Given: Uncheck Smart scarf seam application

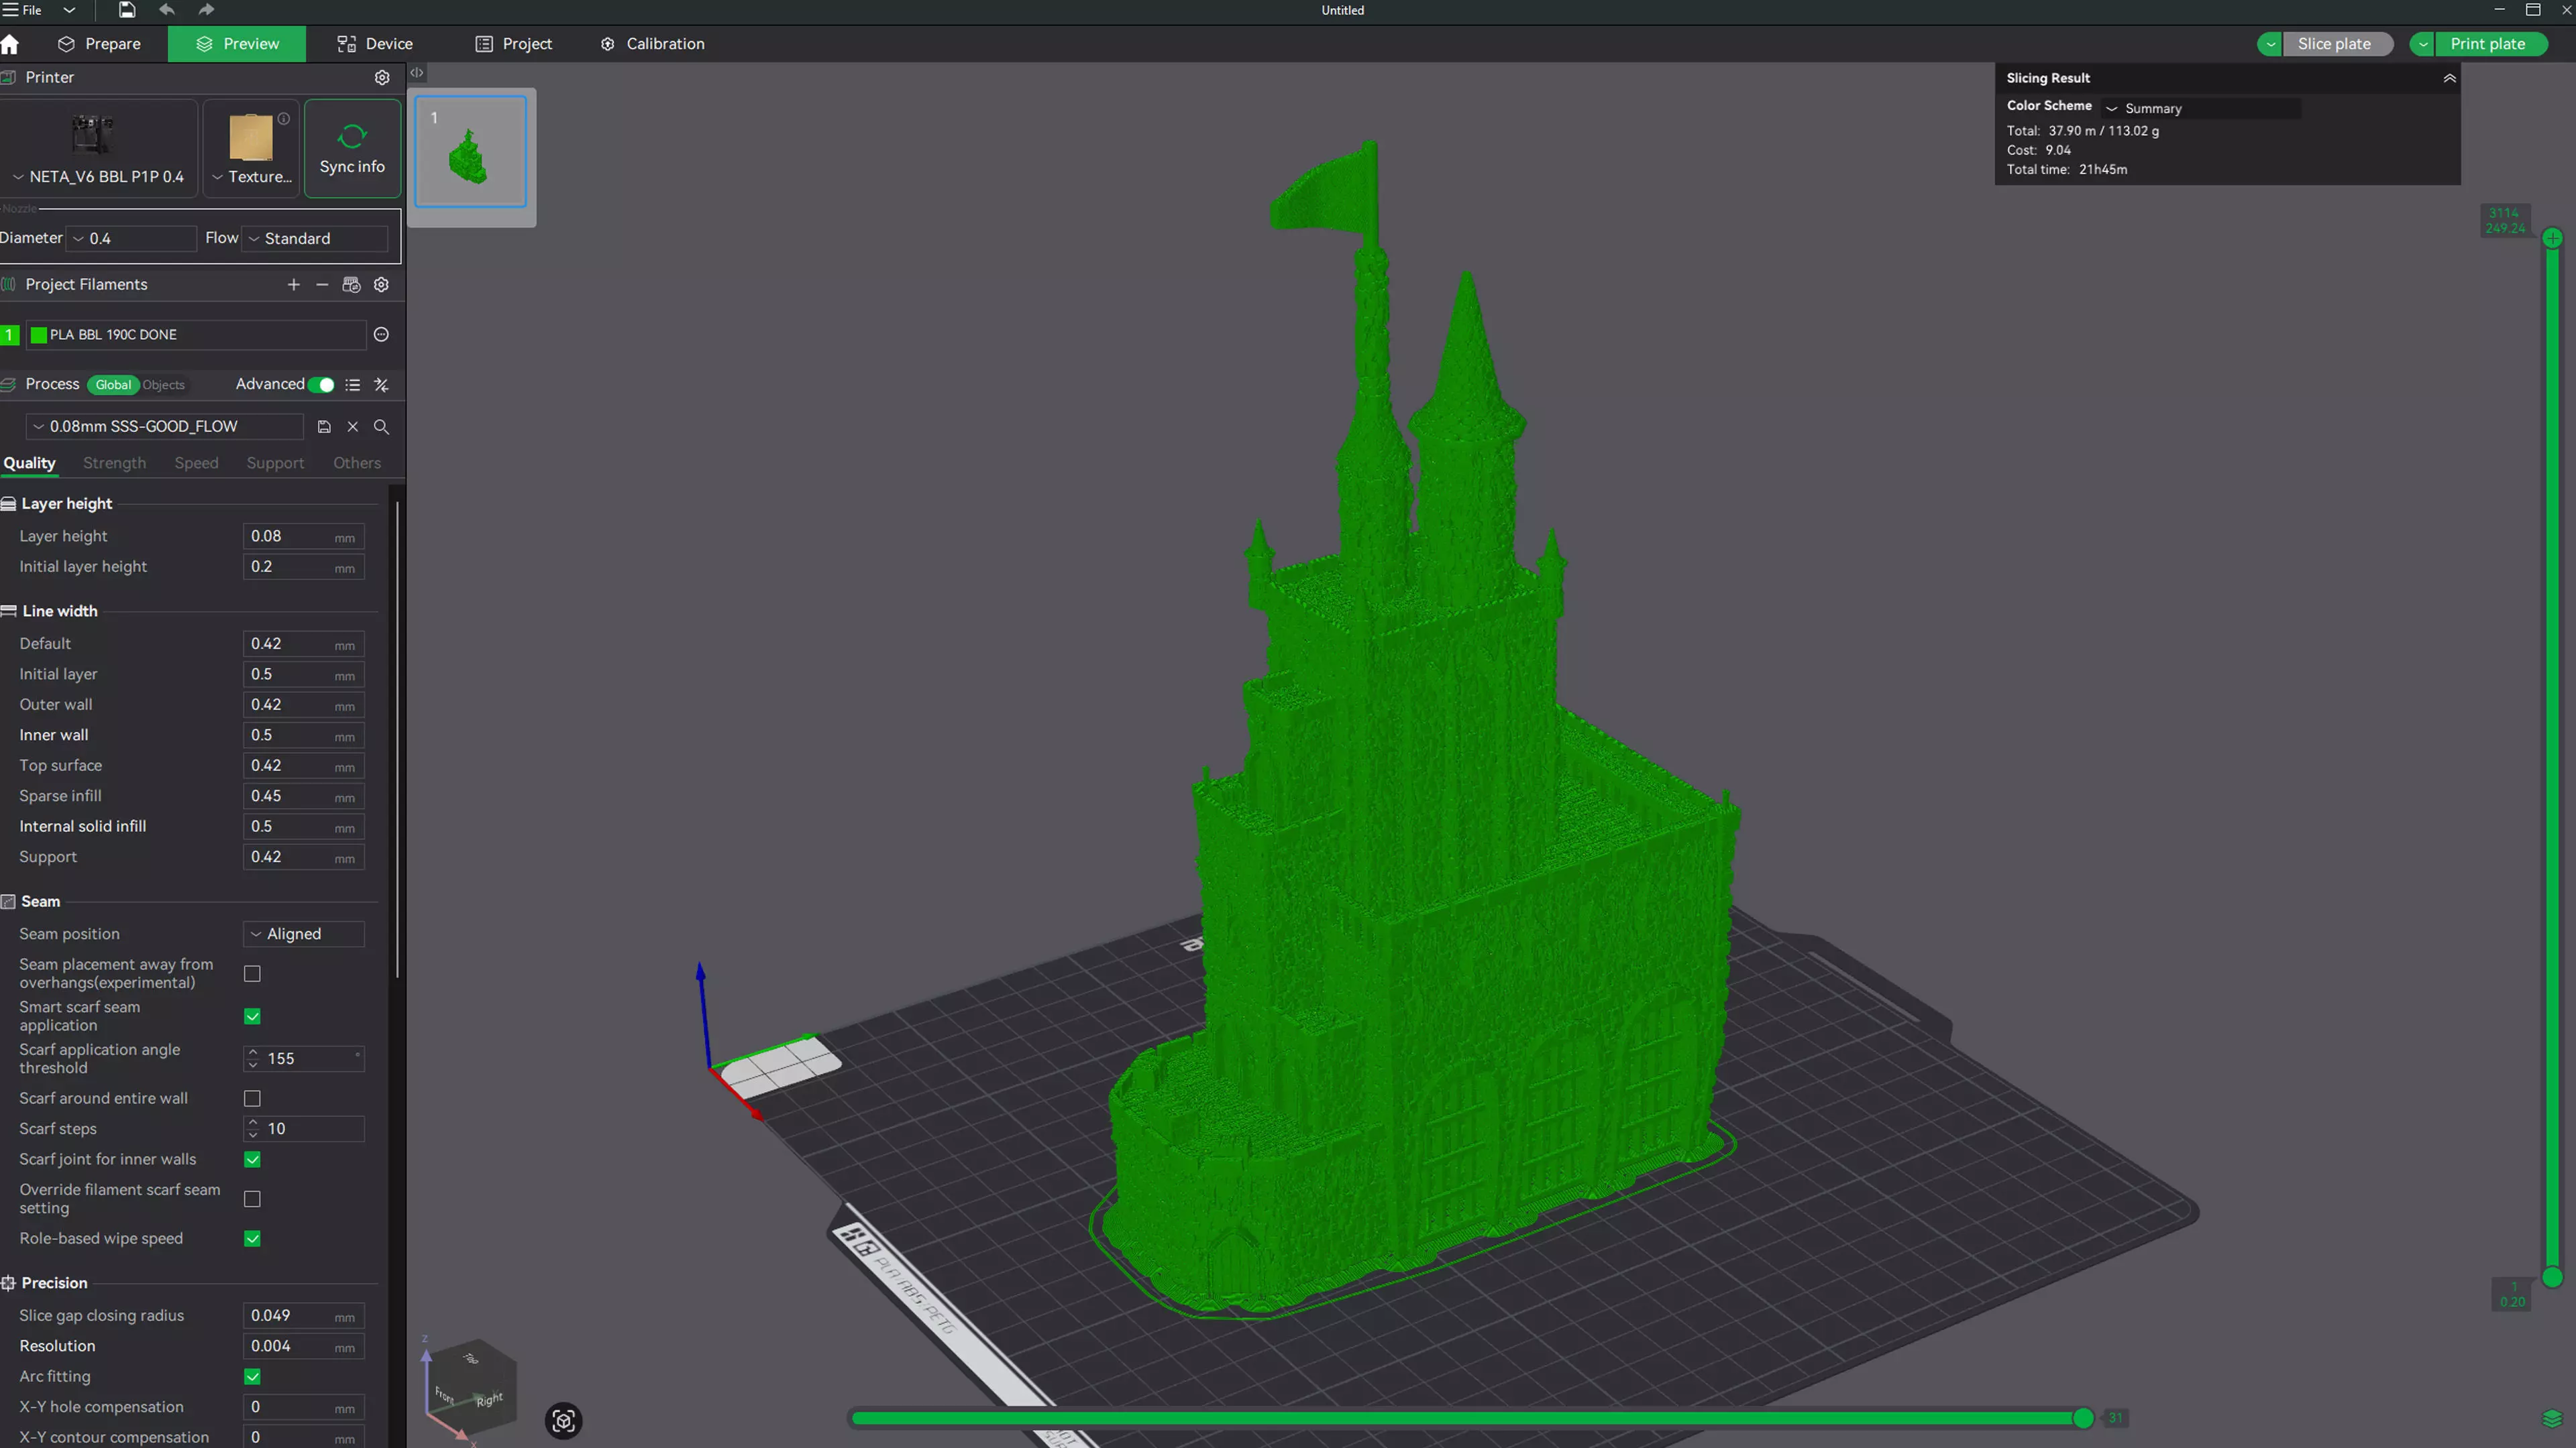Looking at the screenshot, I should click(252, 1016).
